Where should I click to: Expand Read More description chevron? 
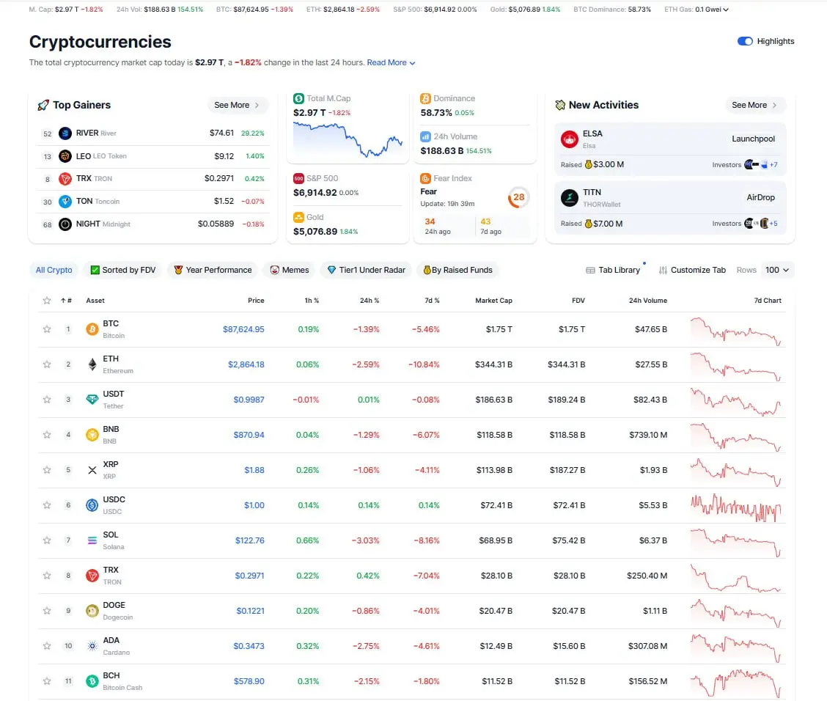tap(413, 63)
